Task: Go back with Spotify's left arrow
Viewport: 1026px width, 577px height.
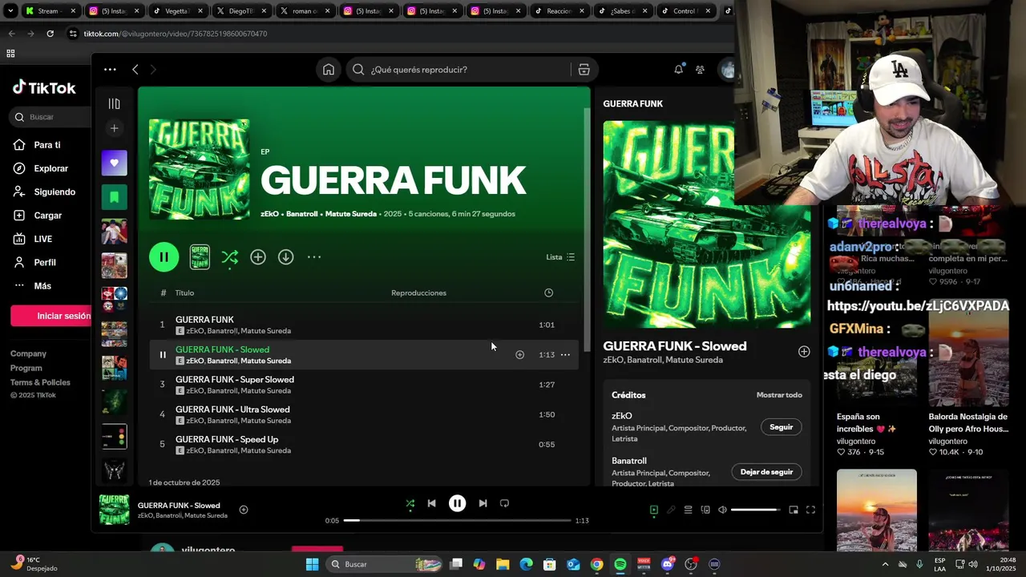Action: point(135,70)
